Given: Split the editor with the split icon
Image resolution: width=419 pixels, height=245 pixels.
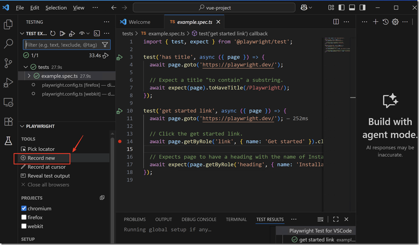Looking at the screenshot, I should [336, 22].
